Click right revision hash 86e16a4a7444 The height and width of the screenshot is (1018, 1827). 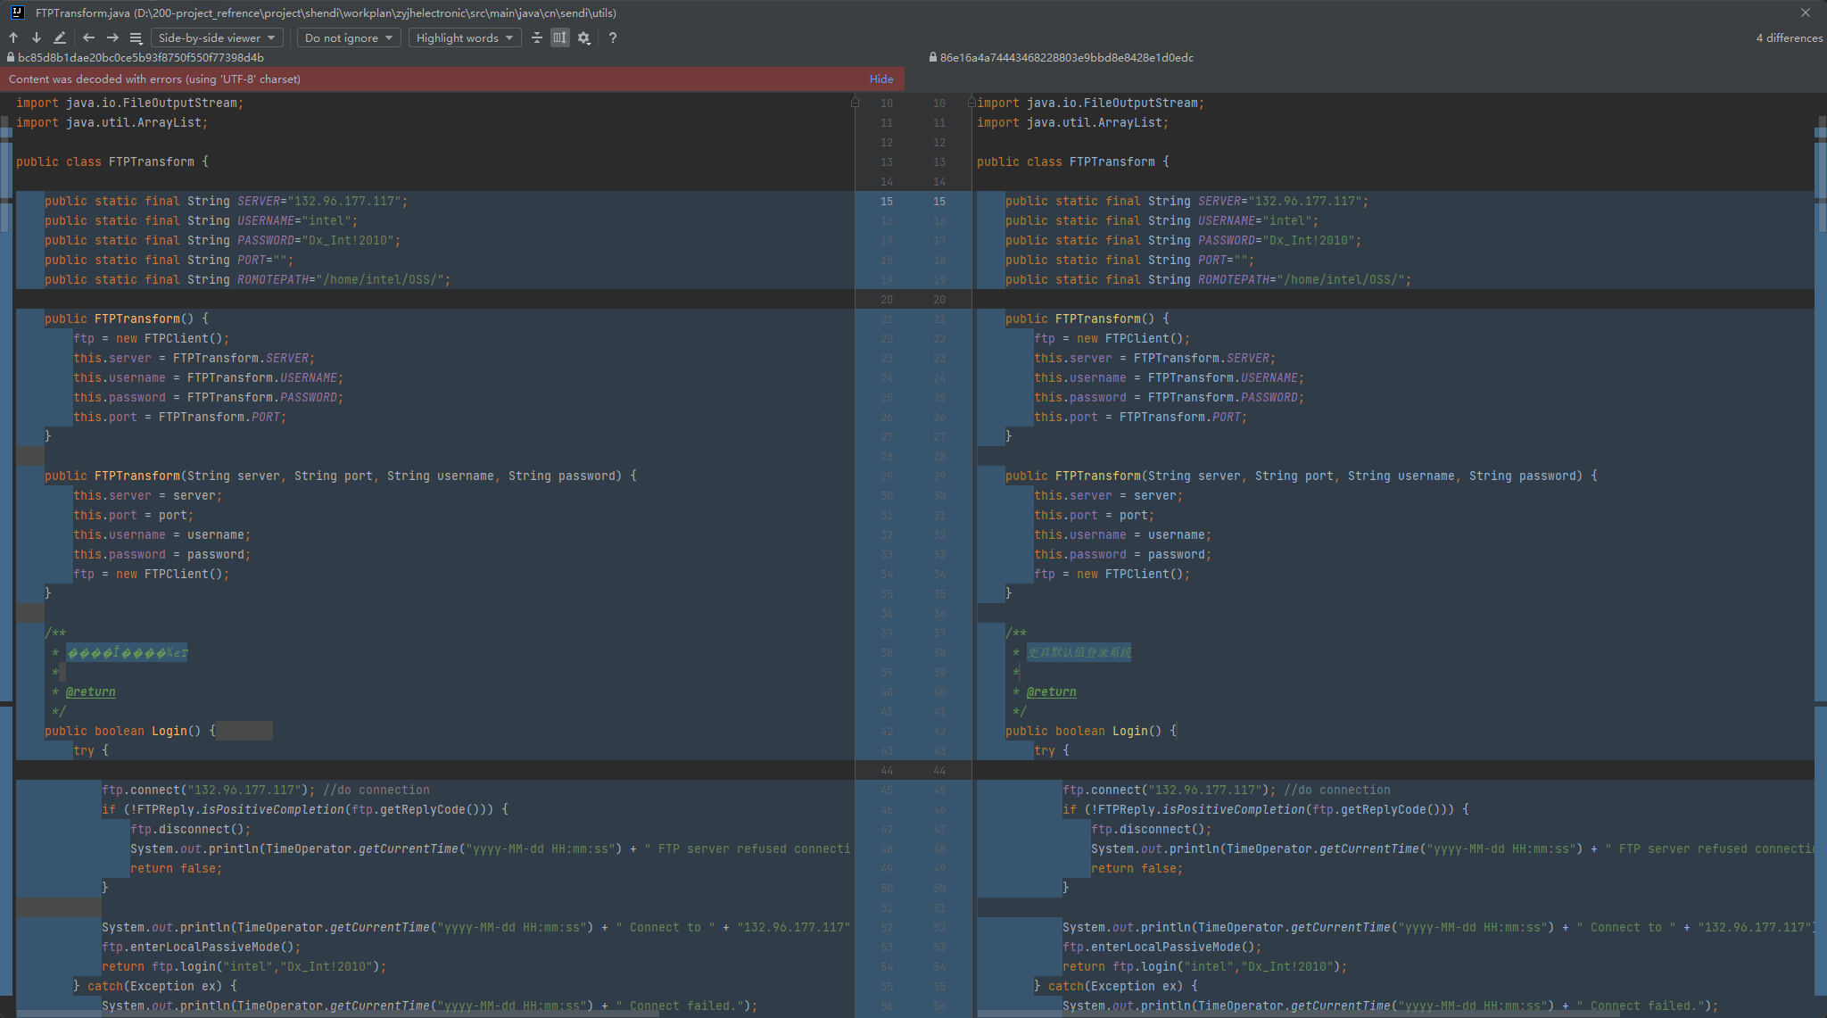pos(1067,57)
